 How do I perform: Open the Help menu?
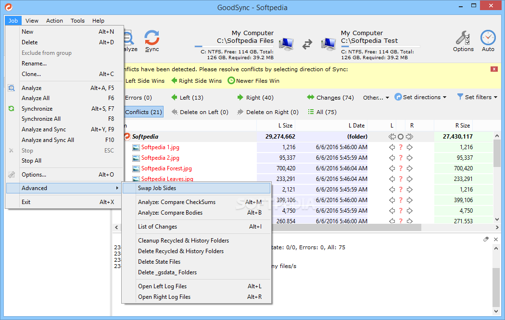click(98, 21)
